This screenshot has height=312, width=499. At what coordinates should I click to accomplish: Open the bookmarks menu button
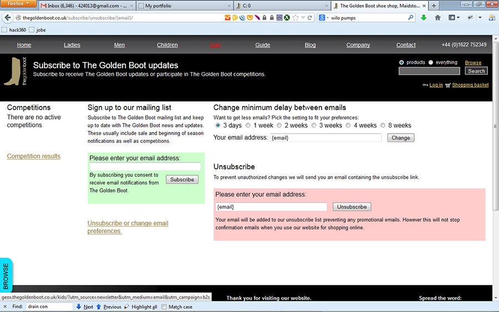454,18
